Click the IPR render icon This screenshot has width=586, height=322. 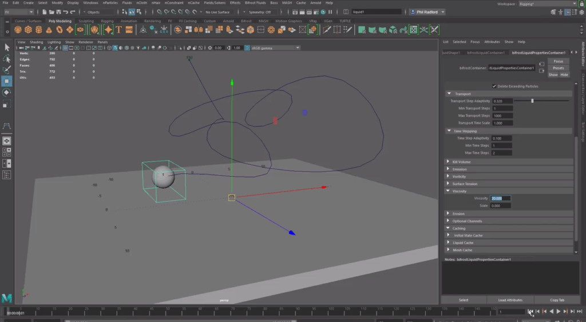point(309,12)
